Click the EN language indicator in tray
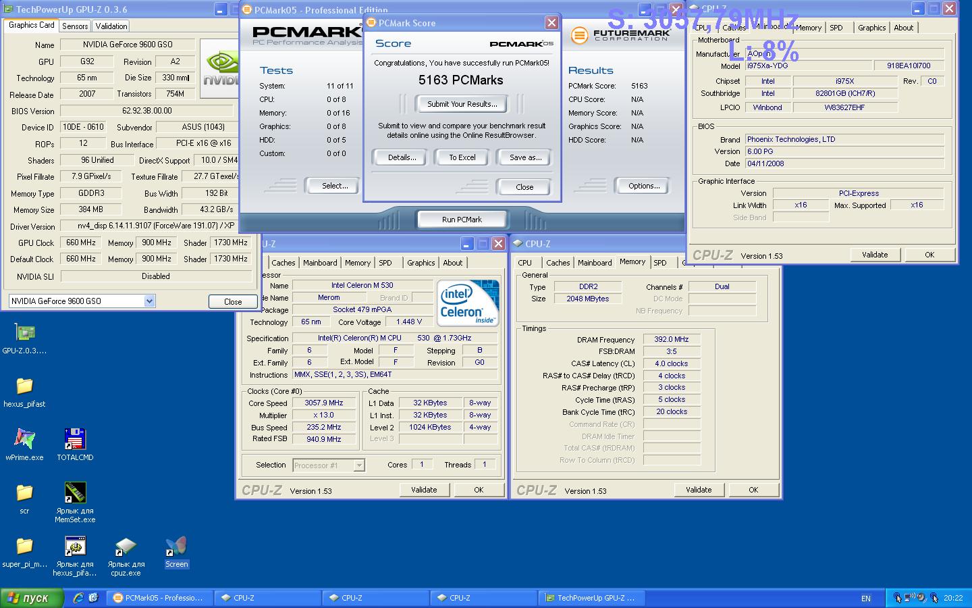The width and height of the screenshot is (972, 608). pyautogui.click(x=866, y=599)
